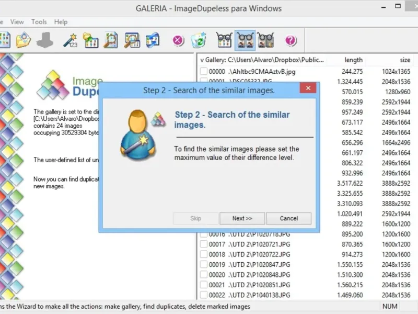Check the box for 00017 P1020721.JPG
The height and width of the screenshot is (314, 418).
tap(204, 244)
